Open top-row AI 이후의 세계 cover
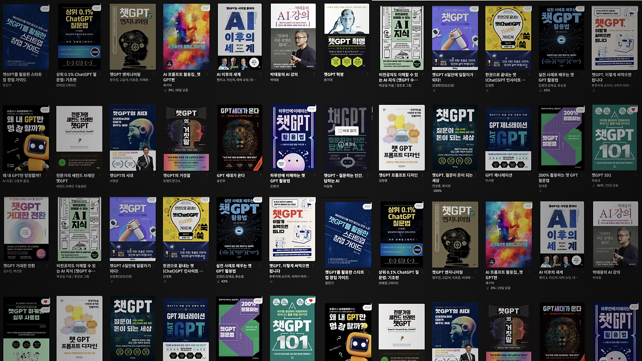The image size is (642, 361). click(240, 37)
